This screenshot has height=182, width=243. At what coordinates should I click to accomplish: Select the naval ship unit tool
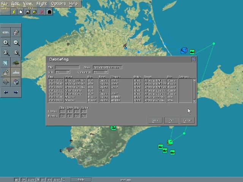click(x=16, y=72)
